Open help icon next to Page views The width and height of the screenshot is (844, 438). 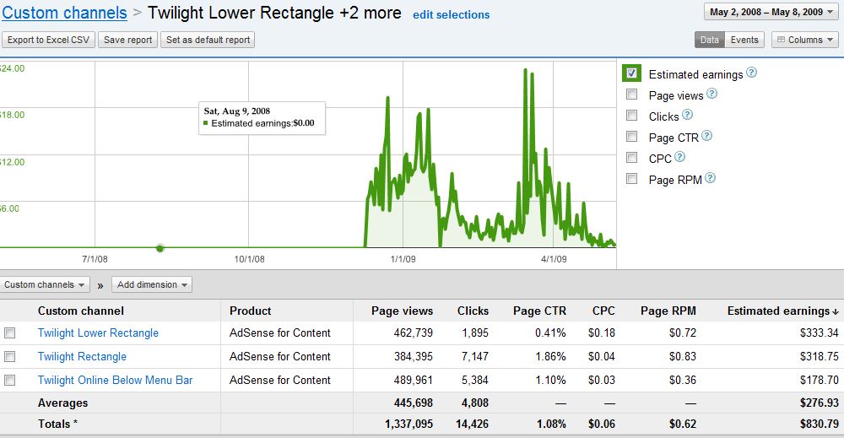(x=711, y=94)
